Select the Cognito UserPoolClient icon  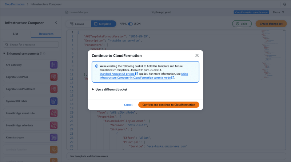53,89
